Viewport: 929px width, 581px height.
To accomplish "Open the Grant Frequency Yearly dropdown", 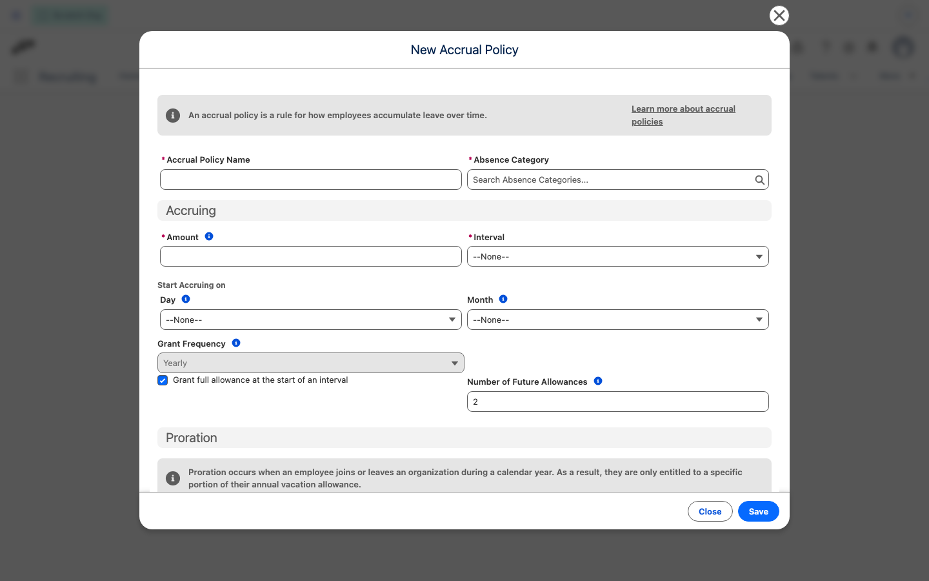I will (x=311, y=363).
